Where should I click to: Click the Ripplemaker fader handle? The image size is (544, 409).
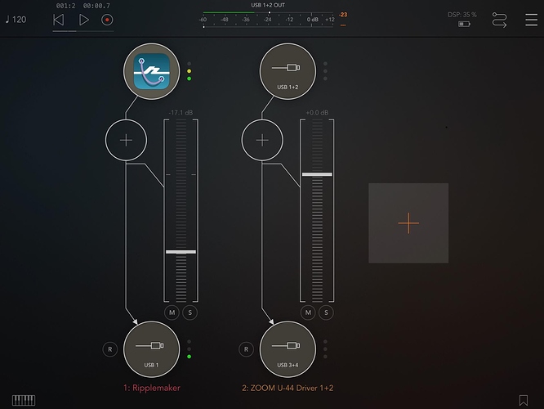(181, 252)
